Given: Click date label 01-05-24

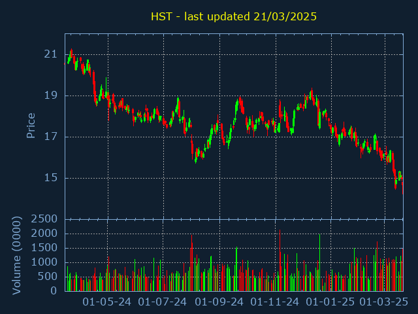Looking at the screenshot, I should (107, 302).
